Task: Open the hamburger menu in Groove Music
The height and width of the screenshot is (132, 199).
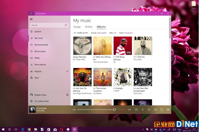Action: 31,19
